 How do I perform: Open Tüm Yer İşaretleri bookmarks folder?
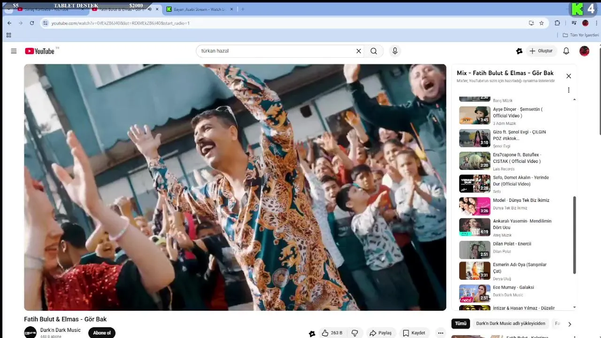point(581,35)
